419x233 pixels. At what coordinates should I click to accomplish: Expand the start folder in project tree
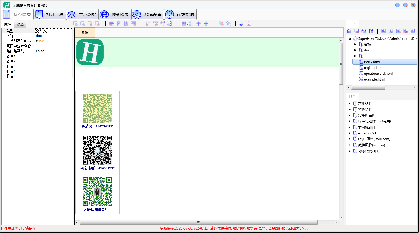(355, 56)
